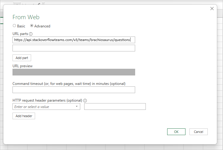
Task: Click the URL parts info icon
Action: click(x=31, y=34)
